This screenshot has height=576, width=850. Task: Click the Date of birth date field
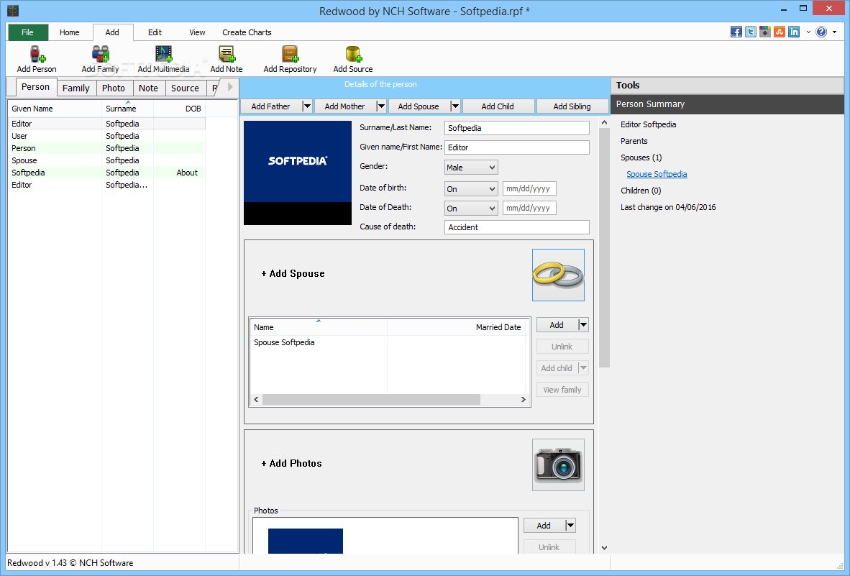click(529, 188)
